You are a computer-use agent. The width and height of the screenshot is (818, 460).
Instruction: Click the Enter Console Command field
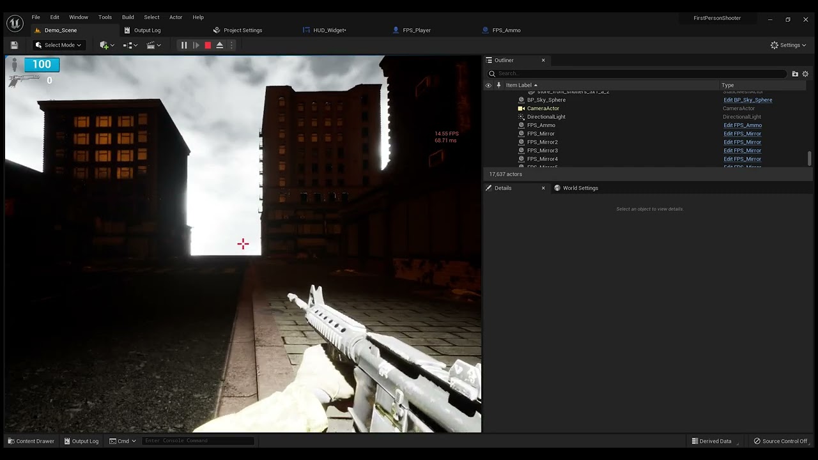198,441
